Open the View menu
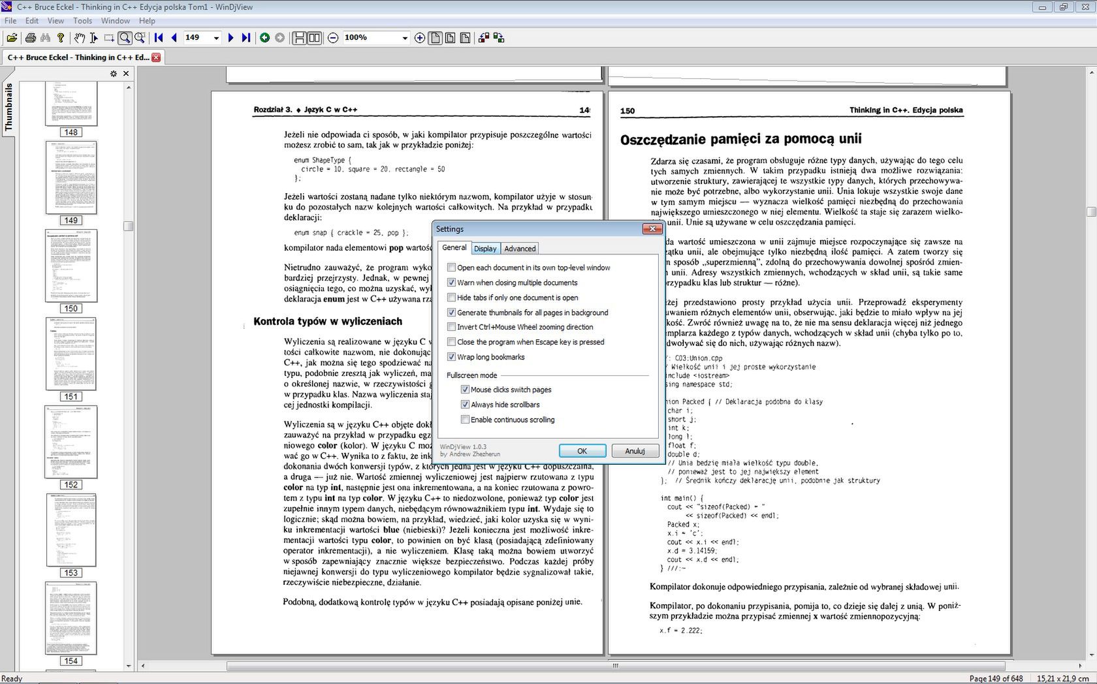 (x=56, y=21)
